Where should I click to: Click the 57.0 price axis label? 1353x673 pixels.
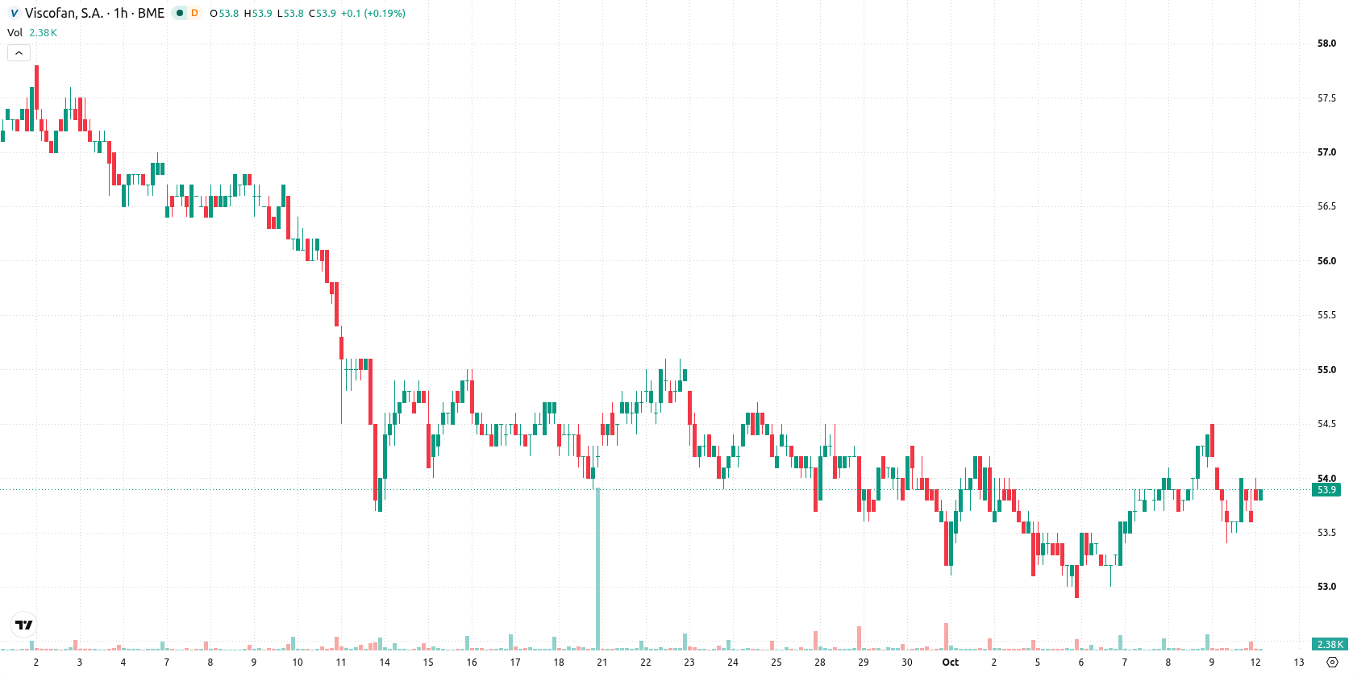(x=1326, y=152)
